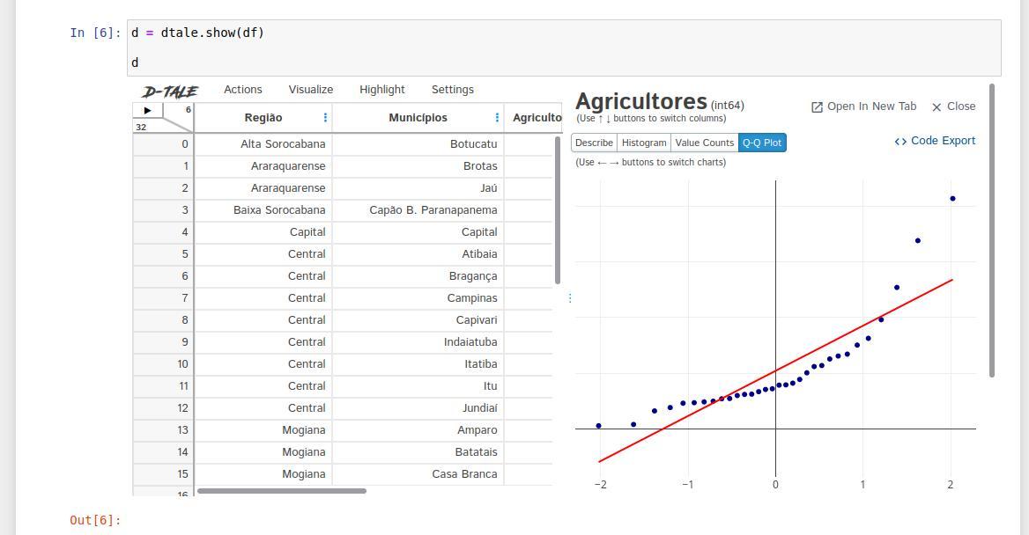Image resolution: width=1029 pixels, height=535 pixels.
Task: Open Municípios column options menu
Action: point(497,117)
